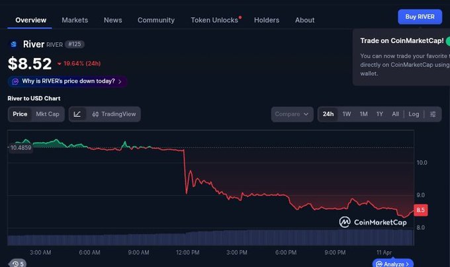The width and height of the screenshot is (450, 267).
Task: Click the #125 rank badge
Action: coord(75,44)
